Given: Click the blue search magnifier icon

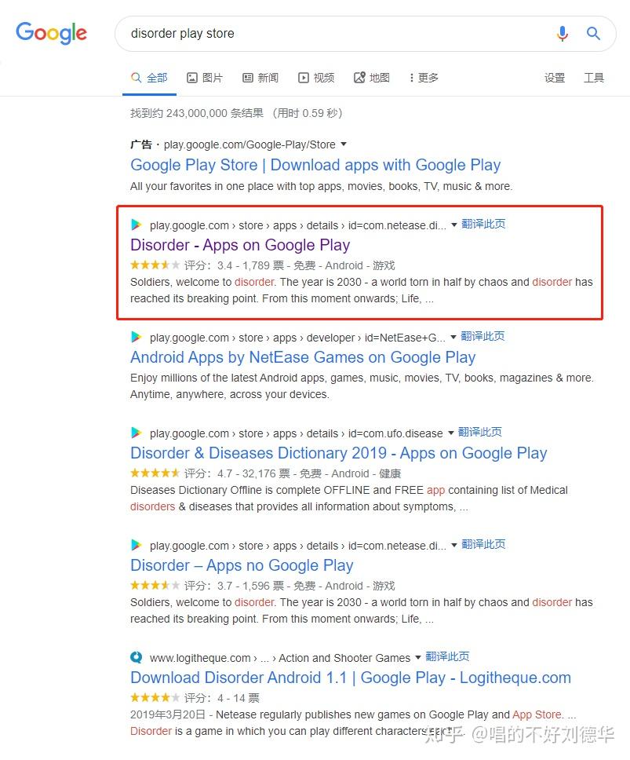Looking at the screenshot, I should [593, 33].
